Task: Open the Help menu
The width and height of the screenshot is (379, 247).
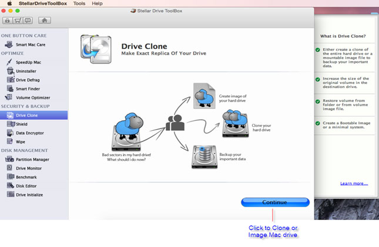Action: click(x=97, y=4)
